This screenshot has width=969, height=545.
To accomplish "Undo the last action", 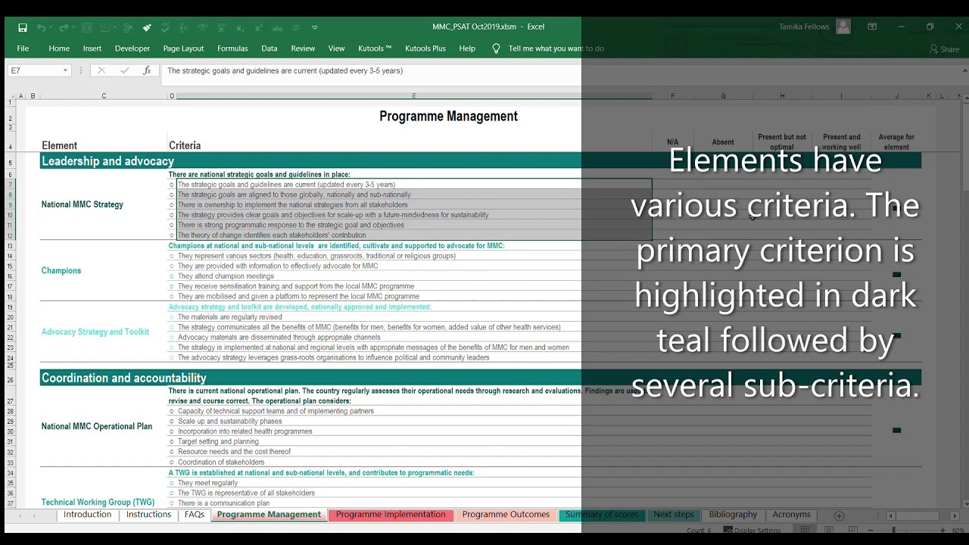I will (x=41, y=28).
